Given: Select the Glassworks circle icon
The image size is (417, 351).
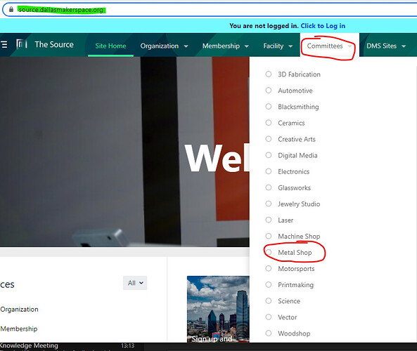Looking at the screenshot, I should [x=269, y=187].
